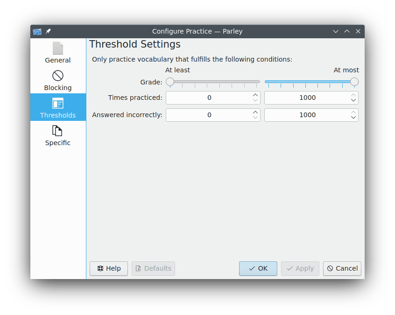The height and width of the screenshot is (315, 395).
Task: Click the At most Grade slider handle
Action: (354, 82)
